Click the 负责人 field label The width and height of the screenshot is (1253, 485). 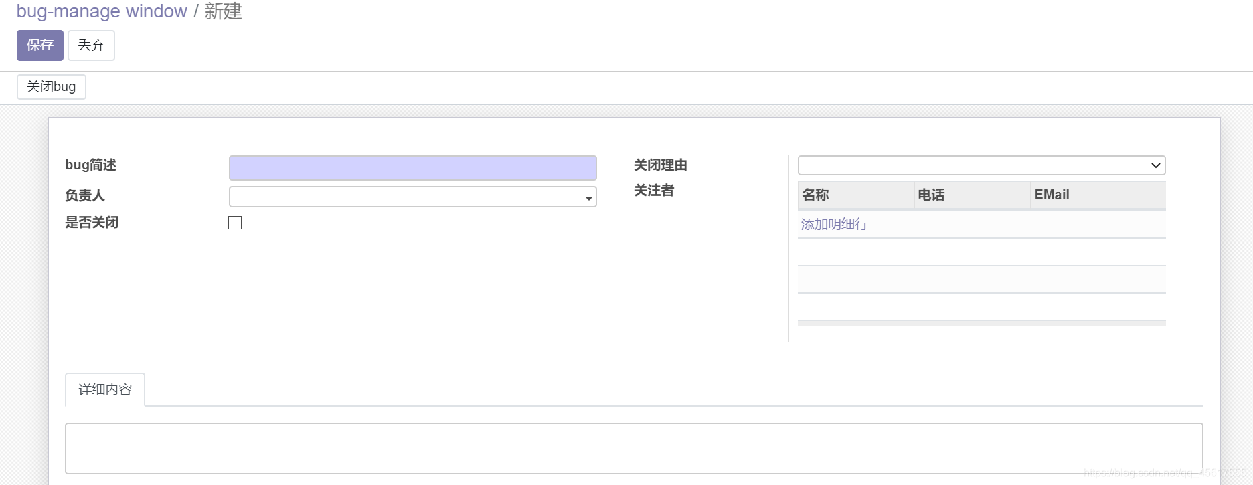pyautogui.click(x=85, y=195)
